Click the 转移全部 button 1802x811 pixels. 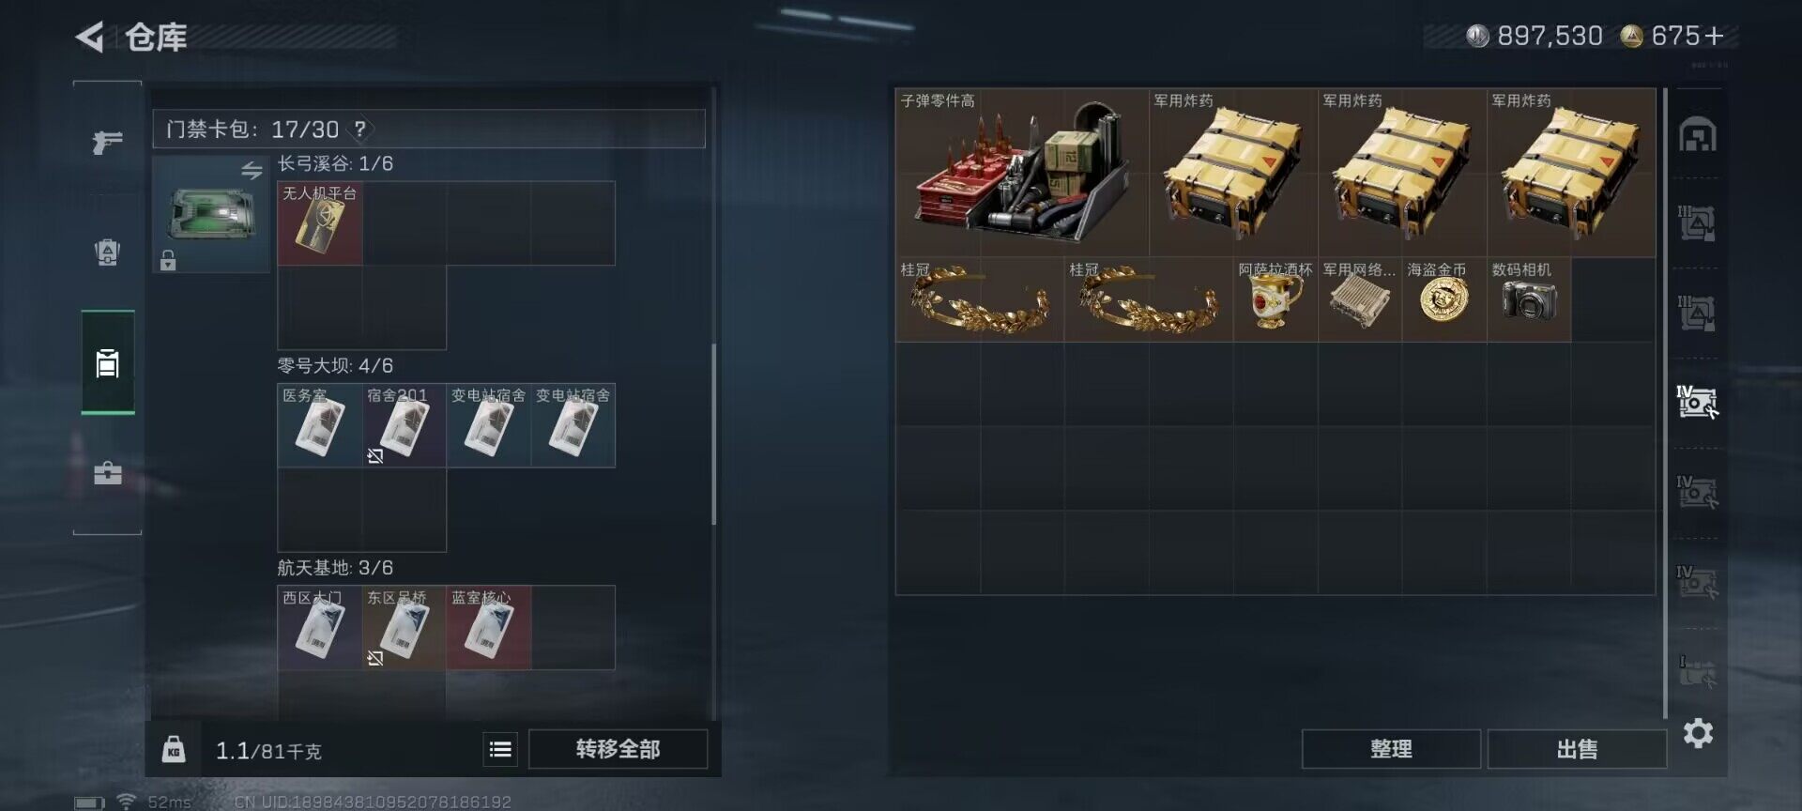(x=618, y=749)
